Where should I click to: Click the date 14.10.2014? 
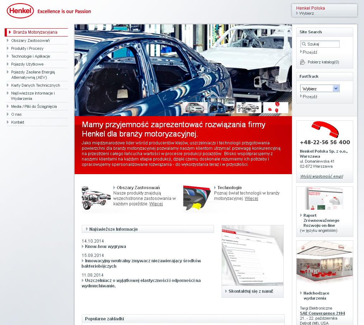tap(93, 241)
